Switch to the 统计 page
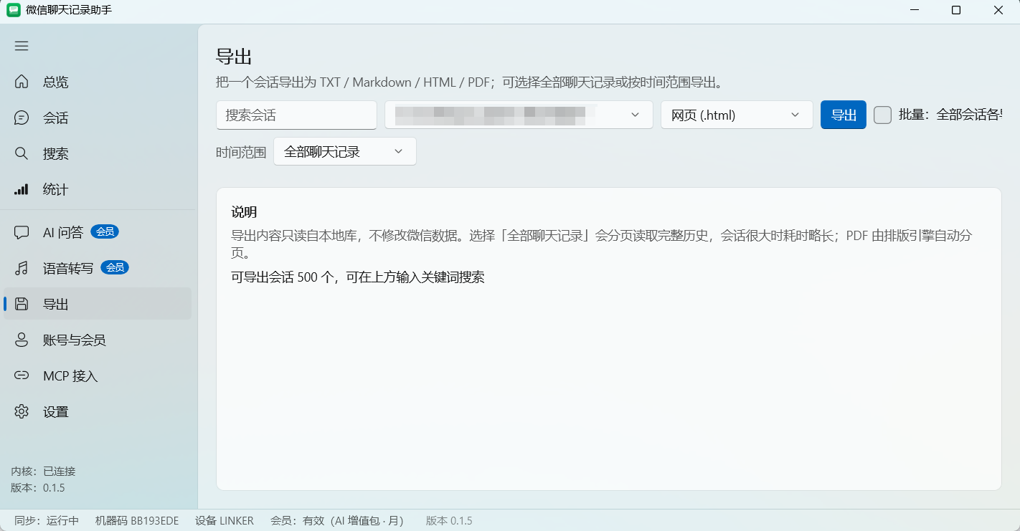1020x531 pixels. click(98, 189)
